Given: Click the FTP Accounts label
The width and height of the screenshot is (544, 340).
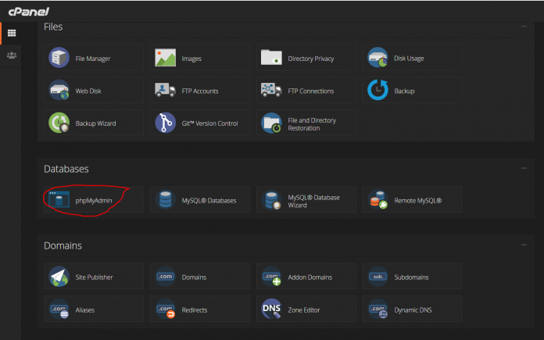Looking at the screenshot, I should [200, 91].
